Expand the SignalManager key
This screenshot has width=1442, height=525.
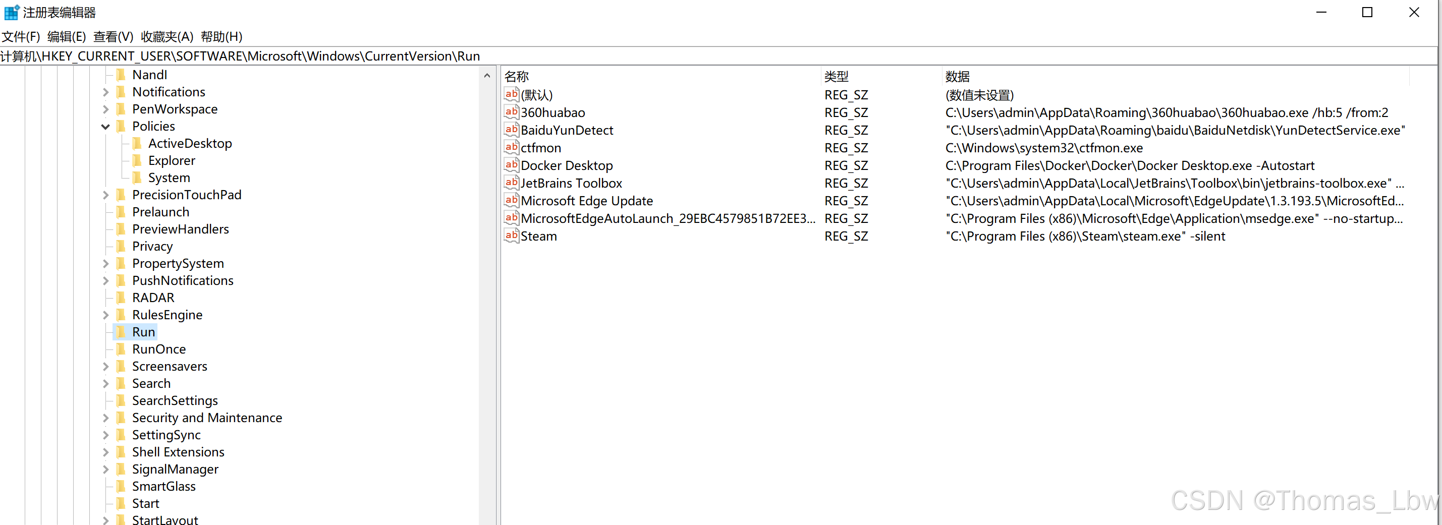[x=105, y=469]
